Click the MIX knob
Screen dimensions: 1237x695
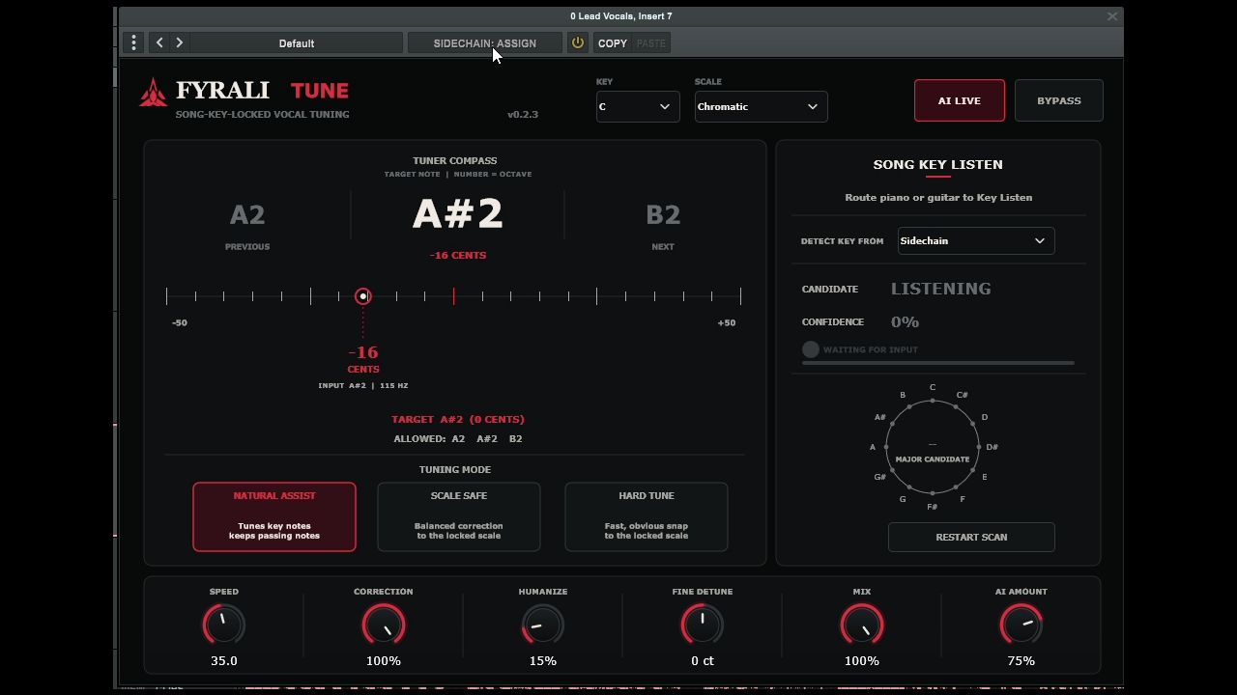pyautogui.click(x=862, y=625)
